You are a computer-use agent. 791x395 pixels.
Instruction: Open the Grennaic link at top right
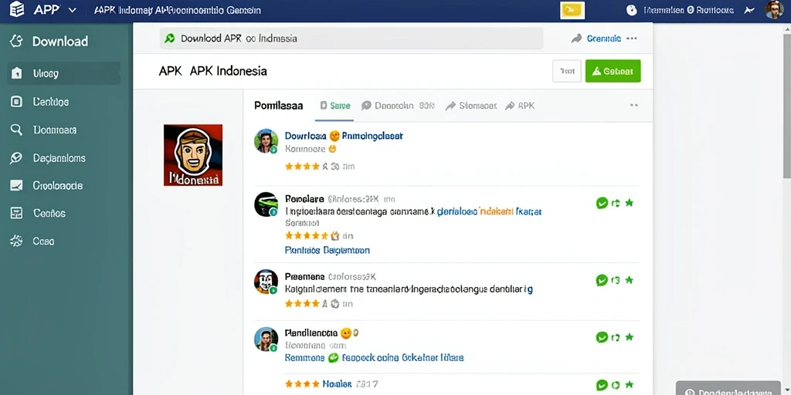(604, 39)
